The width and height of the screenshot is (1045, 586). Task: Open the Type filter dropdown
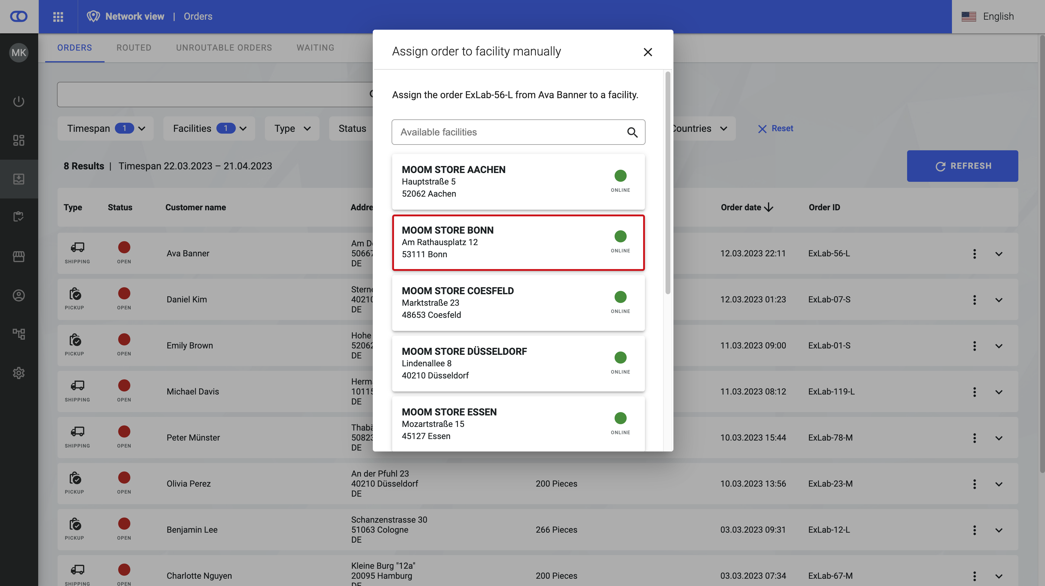click(292, 128)
